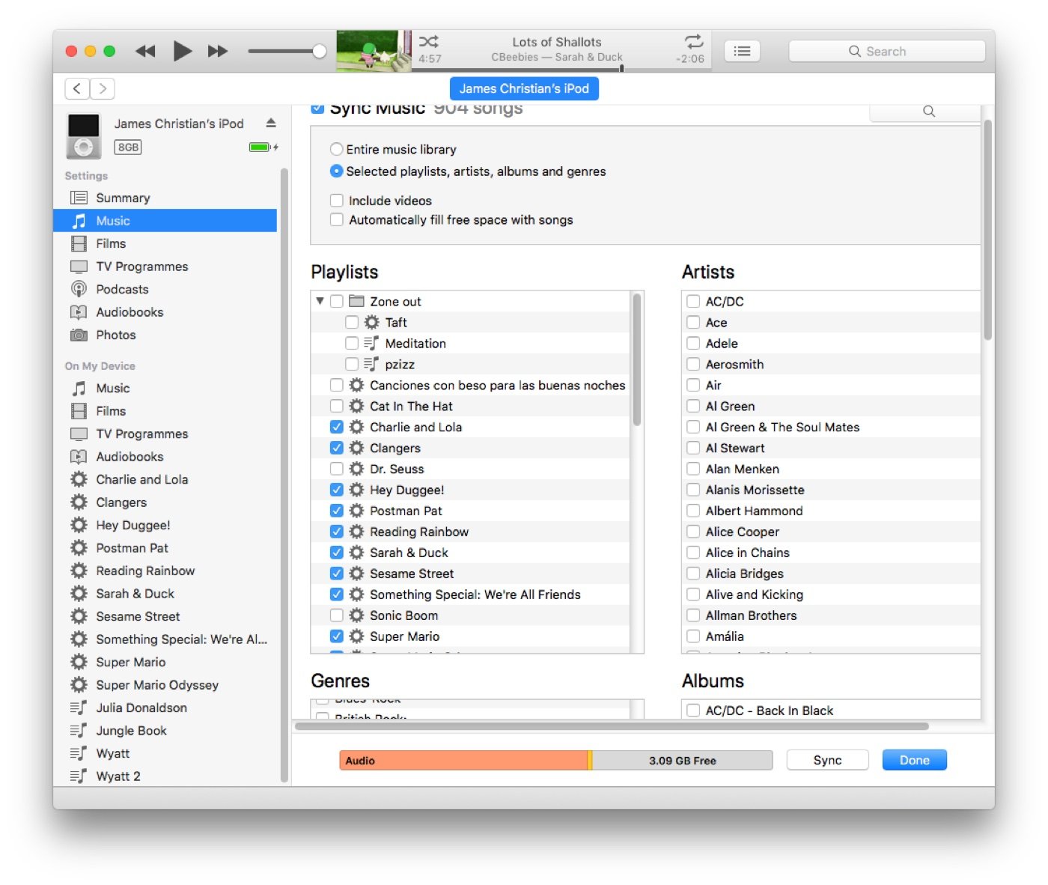
Task: Open the TV Programmes settings section
Action: point(142,266)
